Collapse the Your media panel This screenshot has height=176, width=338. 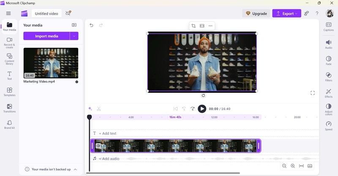click(74, 25)
